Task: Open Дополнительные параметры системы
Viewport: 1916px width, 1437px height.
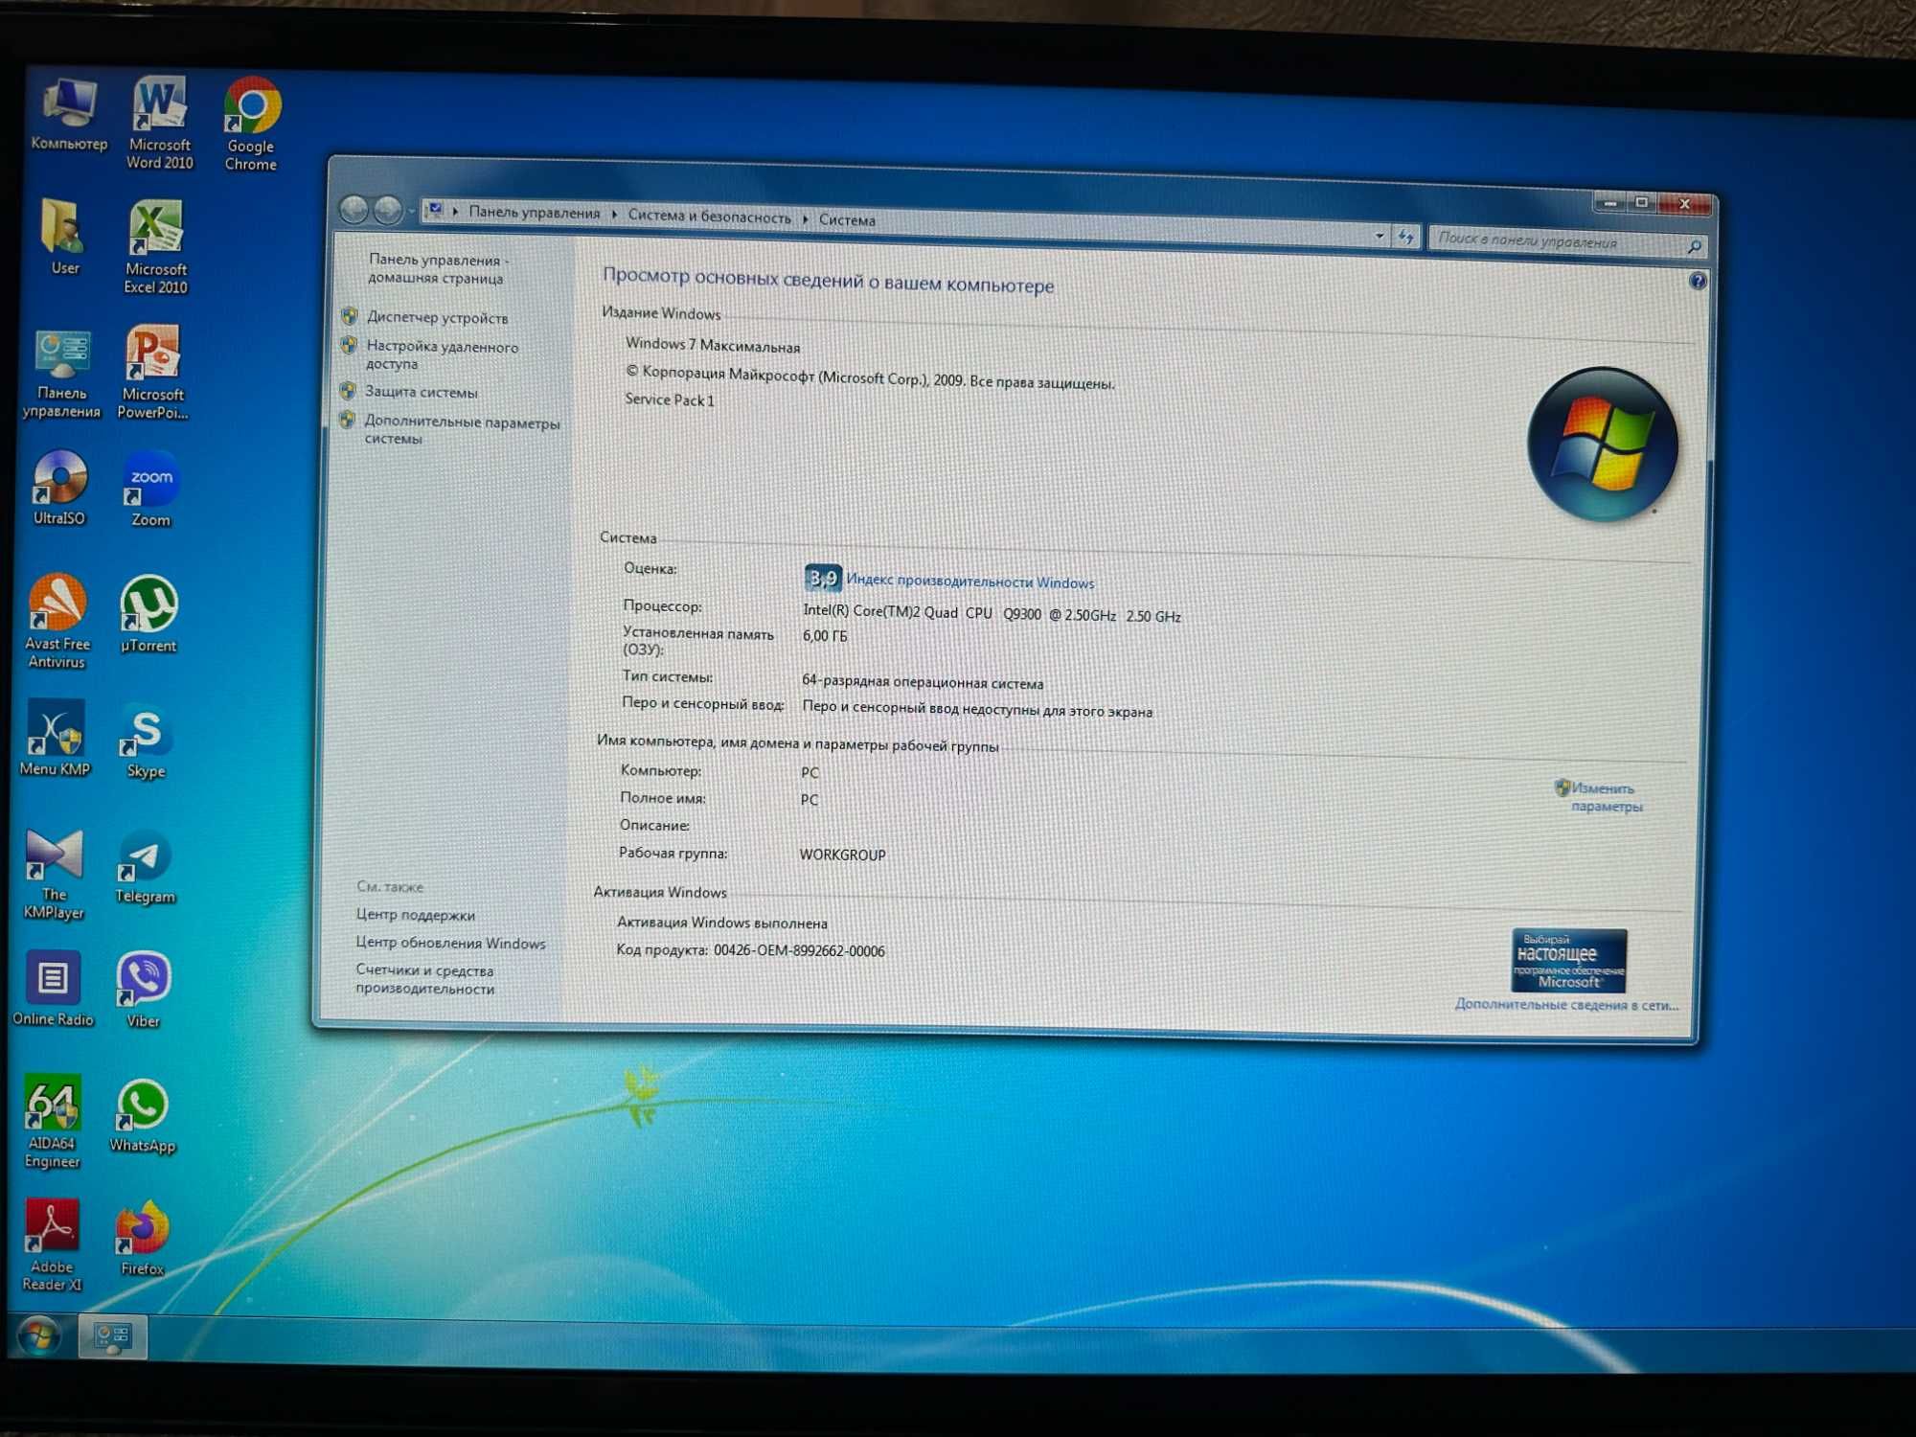Action: (462, 430)
